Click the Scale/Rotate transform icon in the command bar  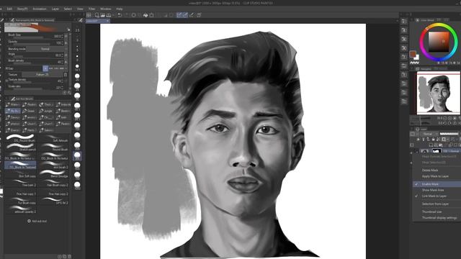click(x=152, y=15)
